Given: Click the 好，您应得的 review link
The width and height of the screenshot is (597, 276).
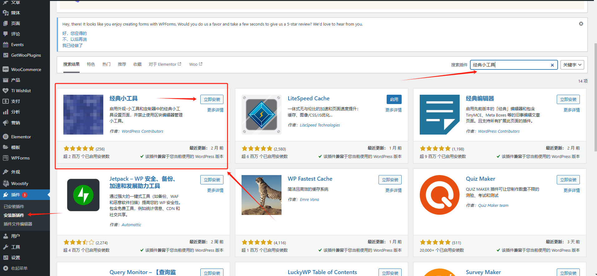Looking at the screenshot, I should tap(75, 33).
